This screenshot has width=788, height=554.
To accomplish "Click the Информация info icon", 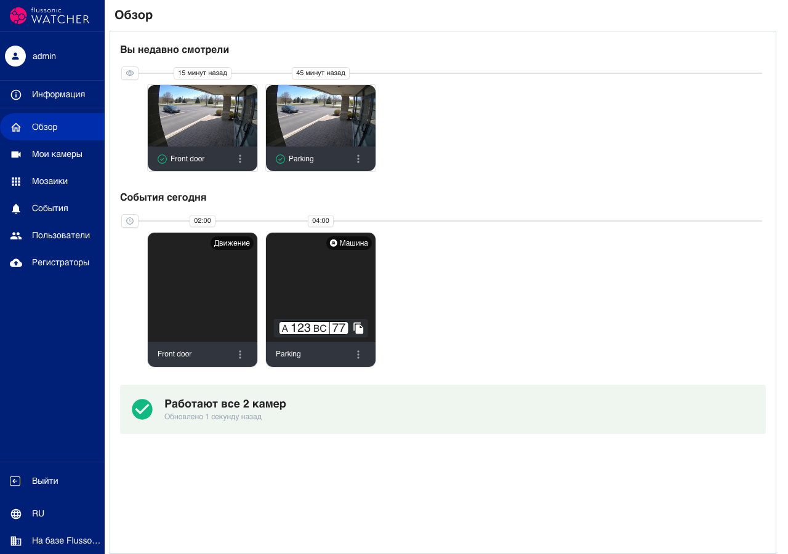I will pyautogui.click(x=16, y=95).
